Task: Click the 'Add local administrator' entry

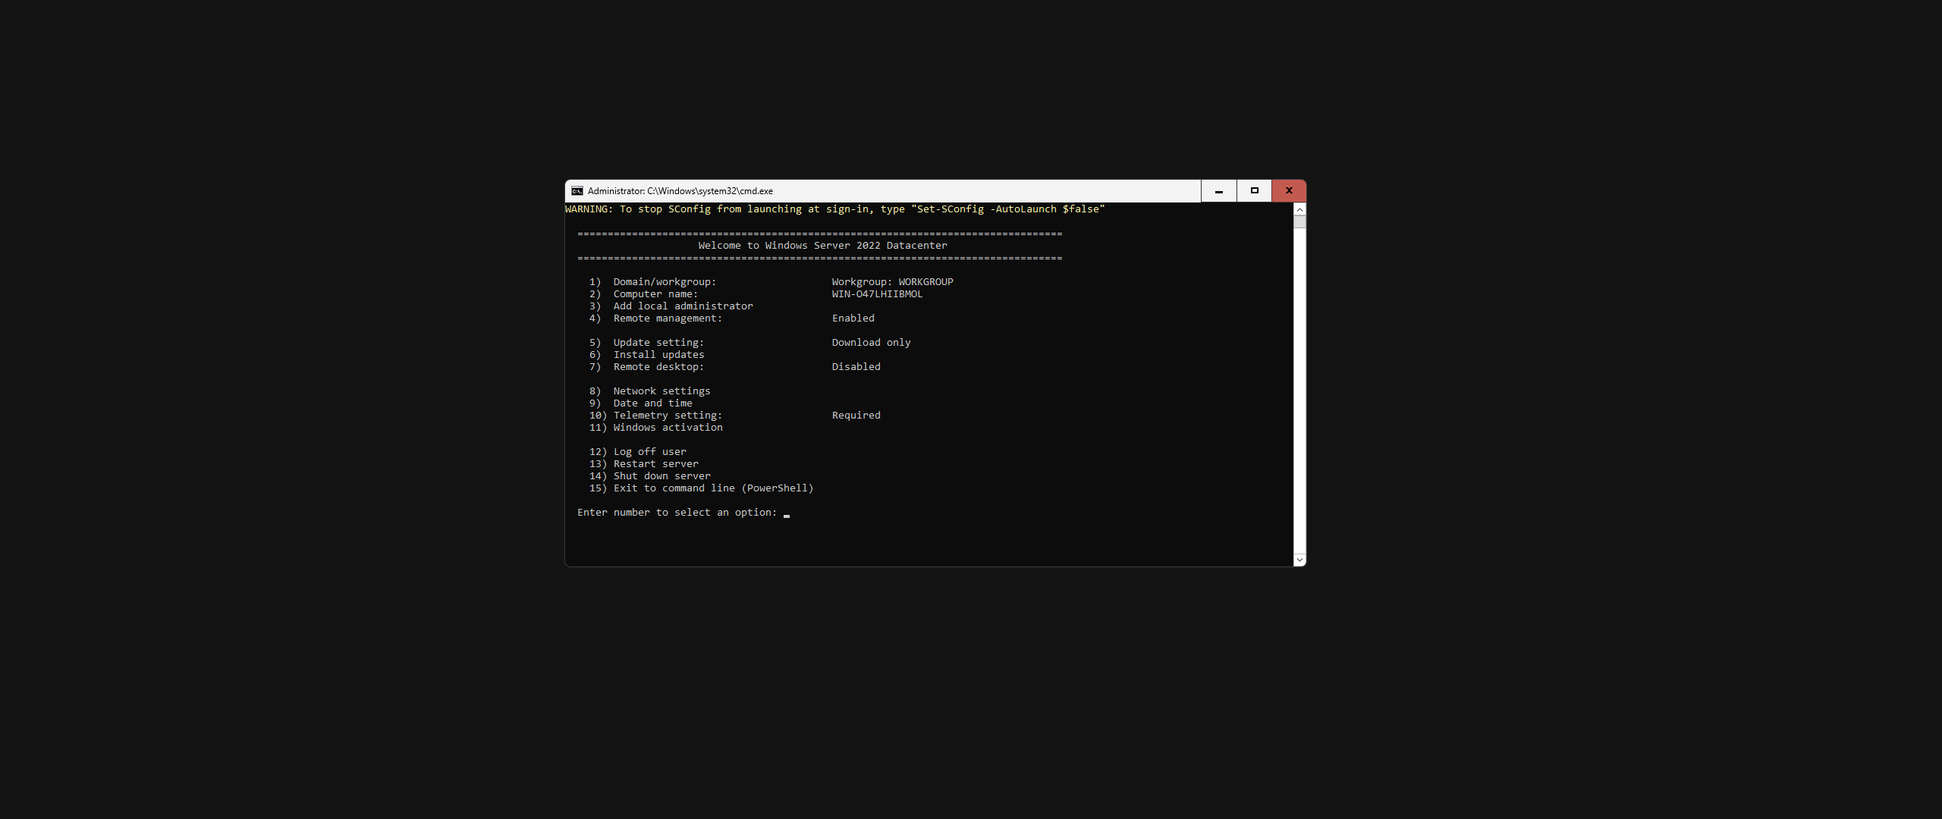Action: (683, 306)
